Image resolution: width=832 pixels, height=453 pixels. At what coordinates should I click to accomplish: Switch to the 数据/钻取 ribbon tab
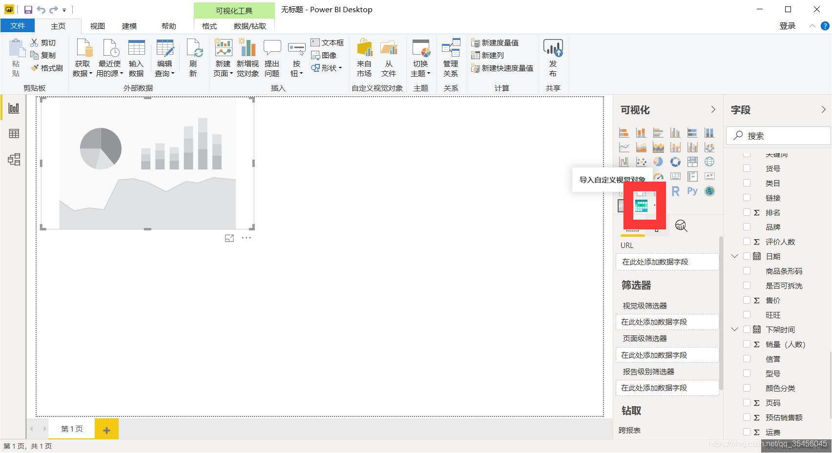[x=250, y=26]
